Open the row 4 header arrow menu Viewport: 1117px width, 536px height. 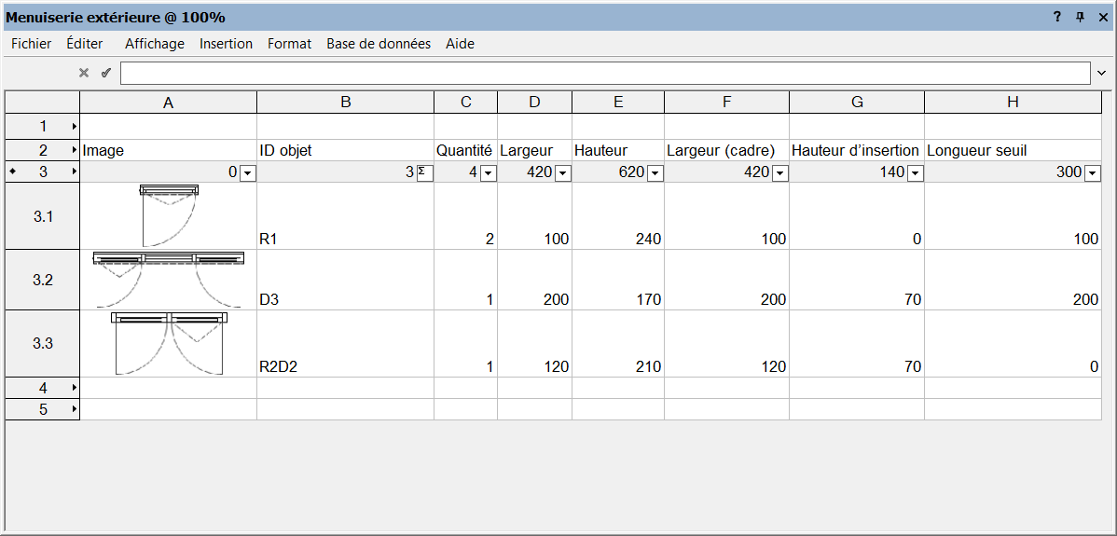pyautogui.click(x=75, y=388)
